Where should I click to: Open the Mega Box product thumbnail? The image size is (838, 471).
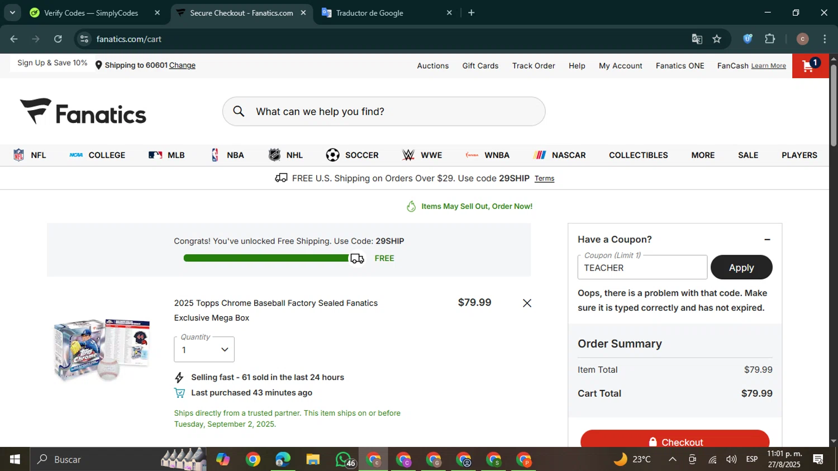102,350
